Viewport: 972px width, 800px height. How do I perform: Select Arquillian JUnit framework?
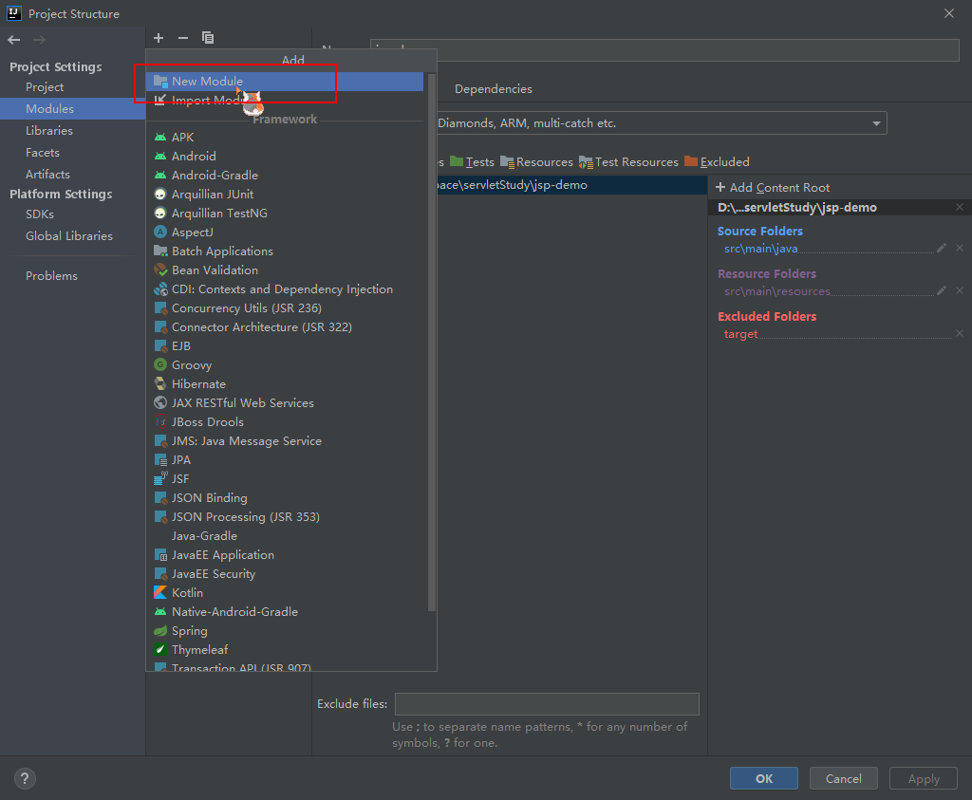287,194
